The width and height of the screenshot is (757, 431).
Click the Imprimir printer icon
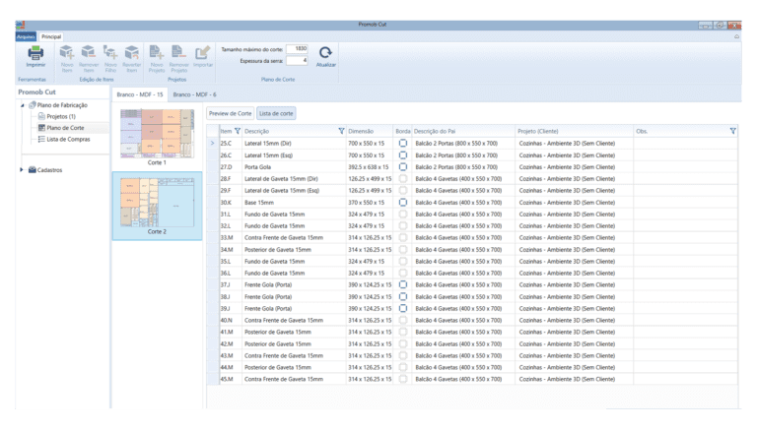(x=35, y=53)
